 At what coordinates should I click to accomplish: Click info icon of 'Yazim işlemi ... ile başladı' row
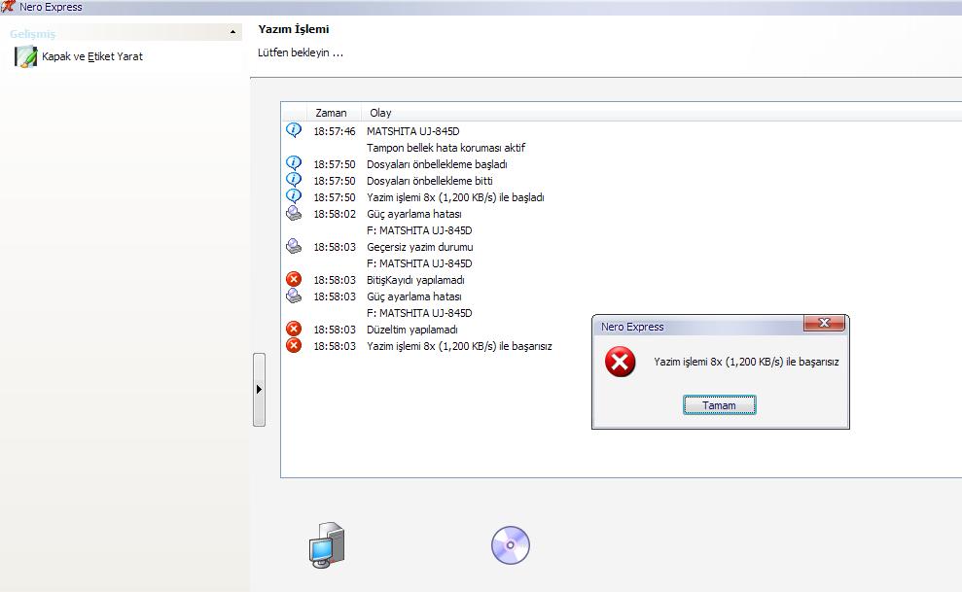click(294, 196)
